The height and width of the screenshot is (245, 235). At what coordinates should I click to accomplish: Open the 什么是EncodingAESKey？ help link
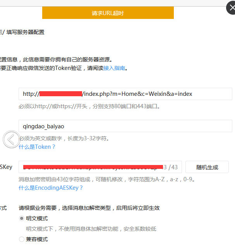pyautogui.click(x=51, y=188)
